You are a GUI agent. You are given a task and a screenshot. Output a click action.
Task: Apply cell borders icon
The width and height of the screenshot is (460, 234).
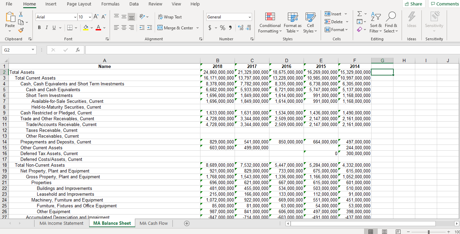(69, 28)
